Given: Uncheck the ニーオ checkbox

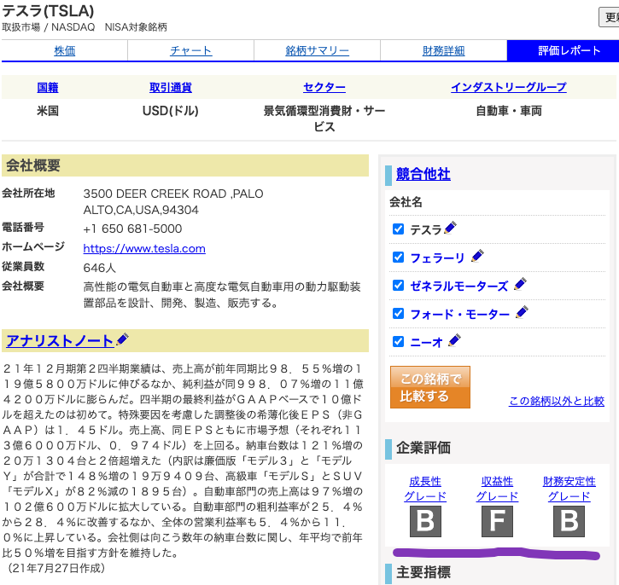Looking at the screenshot, I should click(398, 341).
